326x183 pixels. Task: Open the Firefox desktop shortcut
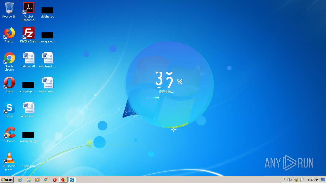coord(9,35)
